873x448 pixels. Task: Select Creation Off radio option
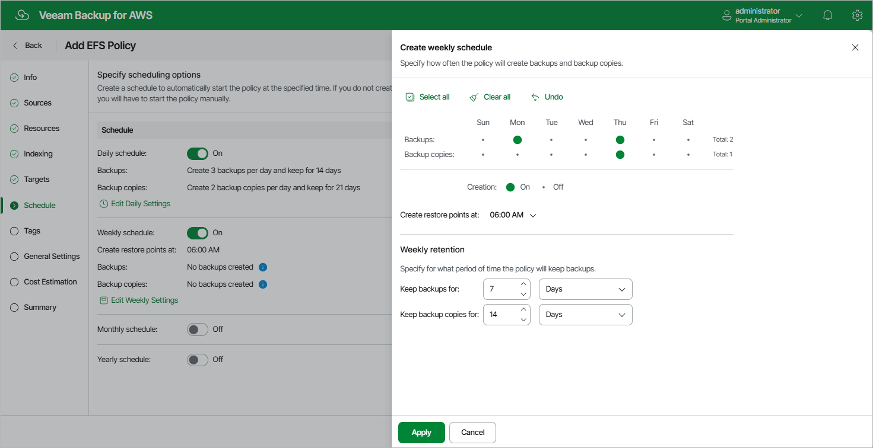(544, 187)
